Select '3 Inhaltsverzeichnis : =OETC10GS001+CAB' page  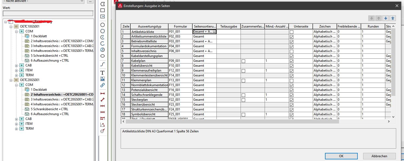click(62, 46)
